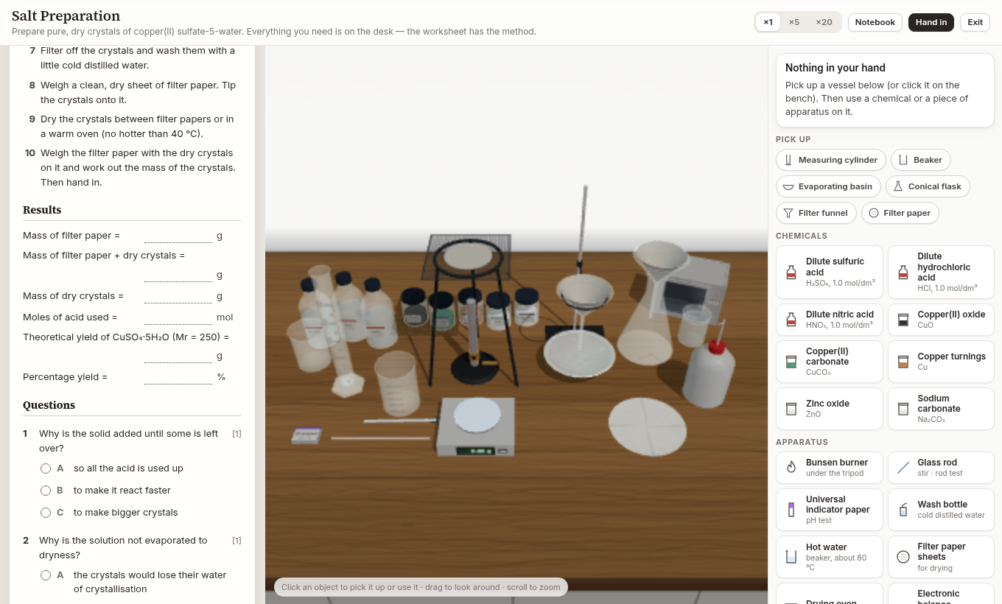Pick up the Measuring cylinder icon
This screenshot has height=604, width=1002.
788,160
